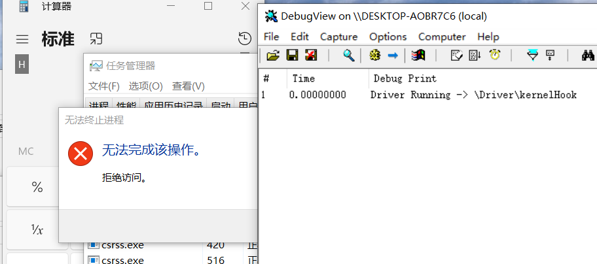This screenshot has height=264, width=597.
Task: Click the Find binoculars icon in DebugView
Action: (588, 56)
